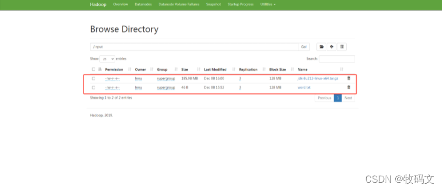Open Datanode Volume Failures tab
This screenshot has height=189, width=442.
pyautogui.click(x=179, y=5)
